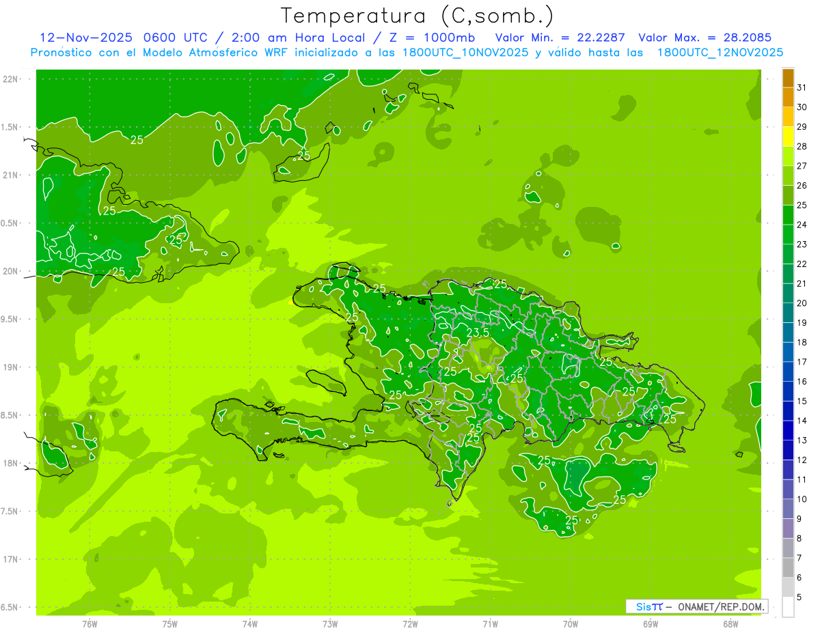Click the 7.5N latitude axis label
The width and height of the screenshot is (820, 633).
click(10, 511)
